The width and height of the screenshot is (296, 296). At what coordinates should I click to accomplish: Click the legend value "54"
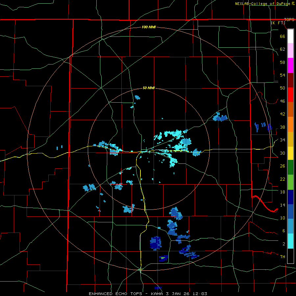point(283,75)
